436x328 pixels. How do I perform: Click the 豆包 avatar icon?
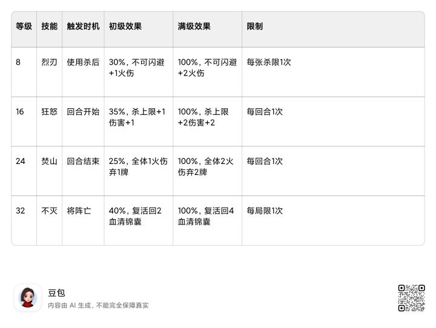27,297
